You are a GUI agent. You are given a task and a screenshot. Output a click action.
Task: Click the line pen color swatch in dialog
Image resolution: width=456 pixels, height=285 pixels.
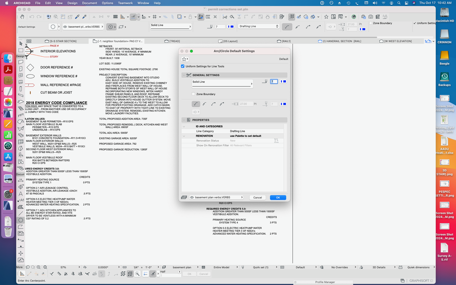[283, 81]
